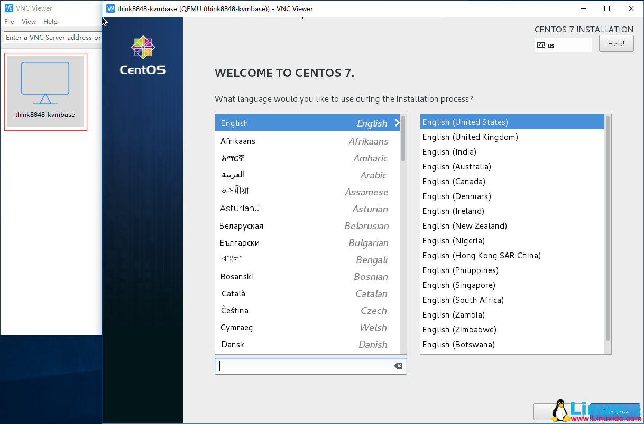The height and width of the screenshot is (424, 644).
Task: Click the VNC Server address field
Action: pyautogui.click(x=50, y=37)
